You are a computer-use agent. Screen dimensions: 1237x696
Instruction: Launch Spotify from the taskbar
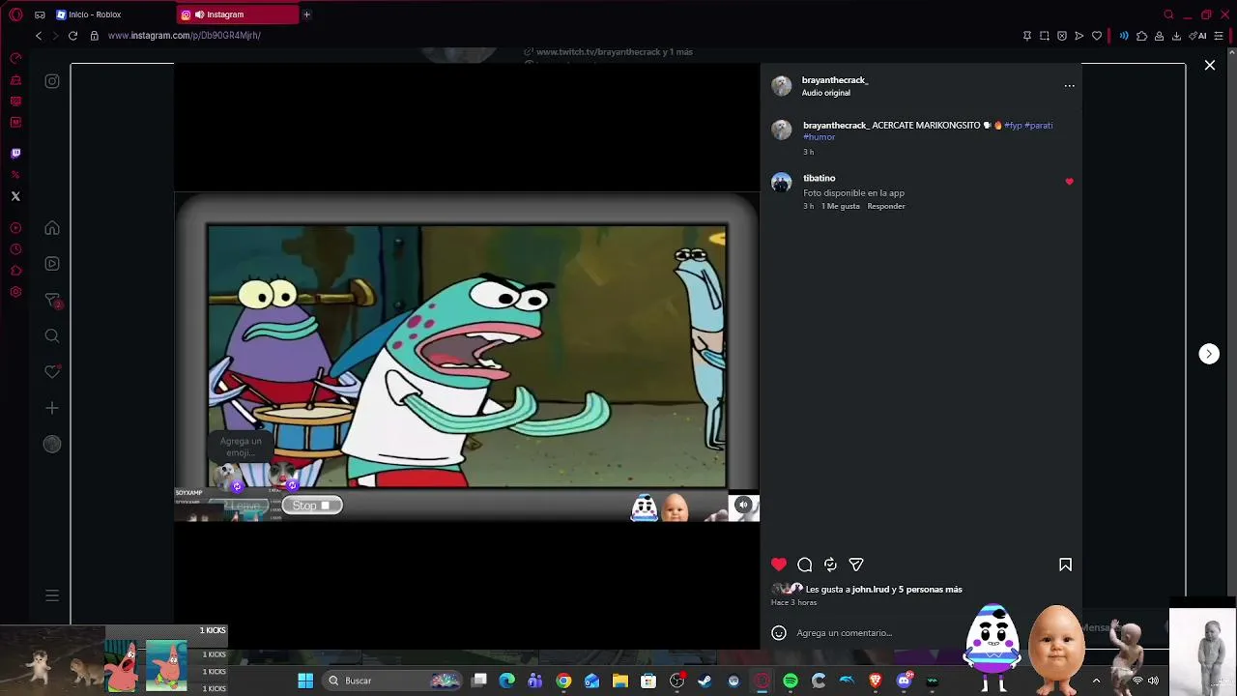pyautogui.click(x=791, y=681)
